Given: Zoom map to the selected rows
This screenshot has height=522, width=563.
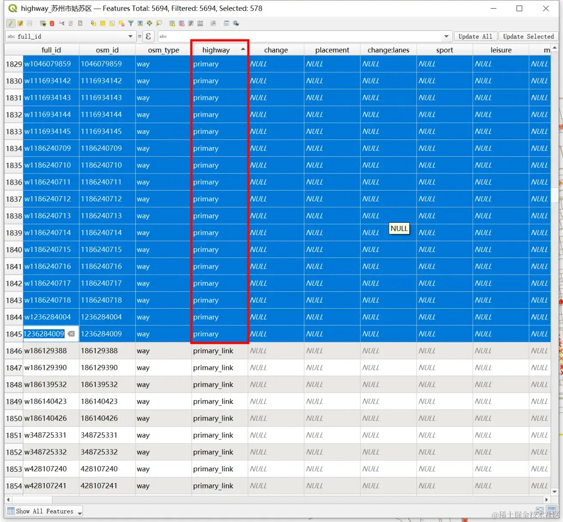Looking at the screenshot, I should point(159,23).
